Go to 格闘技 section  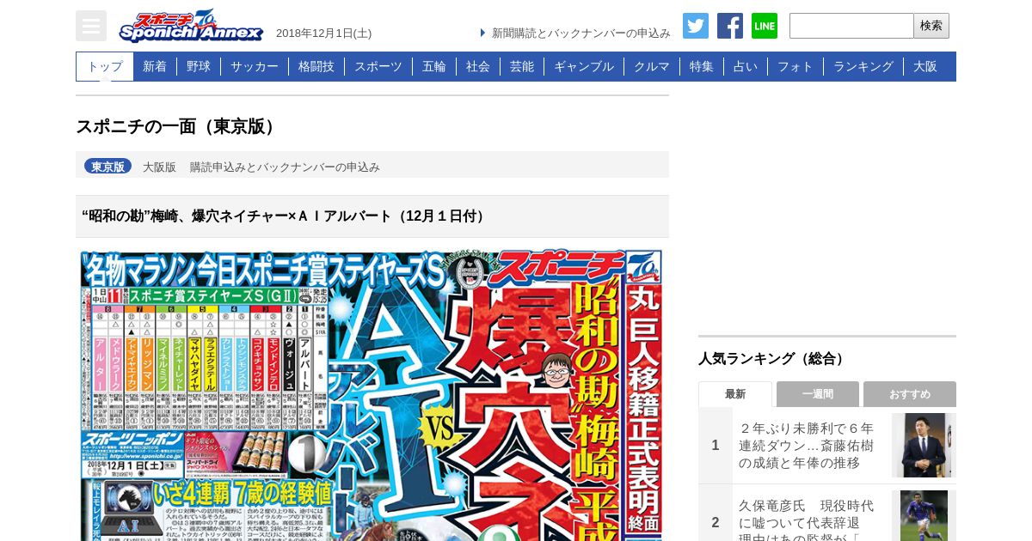click(316, 66)
